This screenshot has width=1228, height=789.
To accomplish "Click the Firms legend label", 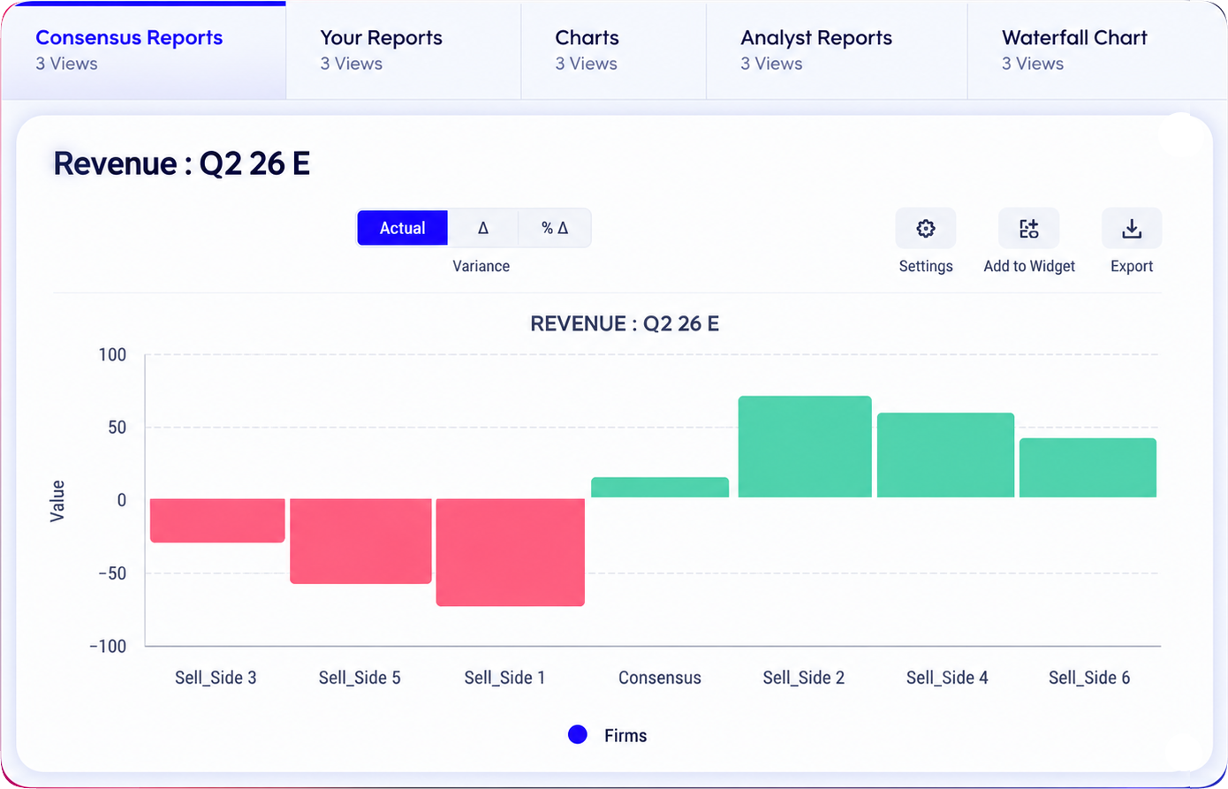I will click(x=625, y=735).
